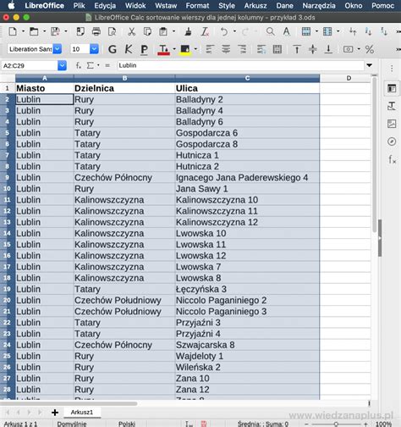Click the Clone formatting paintbrush icon
This screenshot has height=427, width=401.
pyautogui.click(x=189, y=31)
